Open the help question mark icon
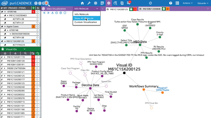The height and width of the screenshot is (118, 211). (x=170, y=3)
